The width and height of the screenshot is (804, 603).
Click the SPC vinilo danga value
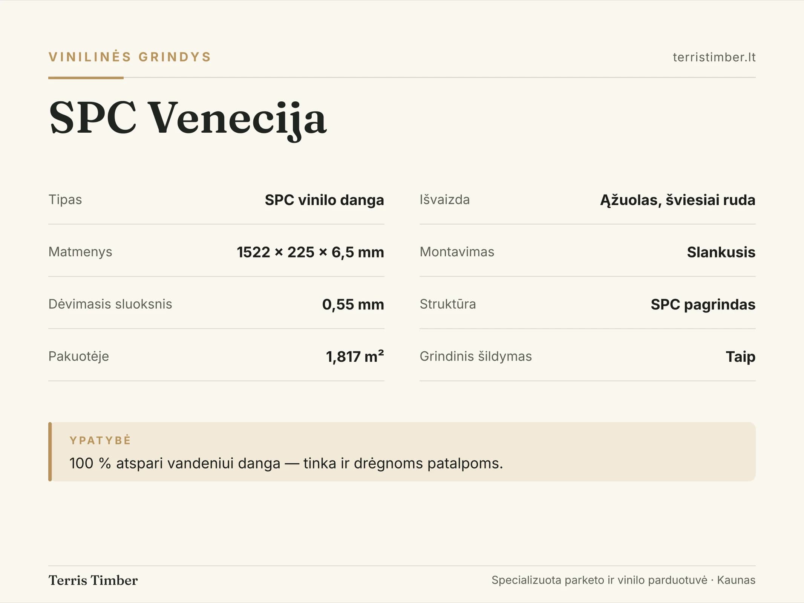coord(324,200)
